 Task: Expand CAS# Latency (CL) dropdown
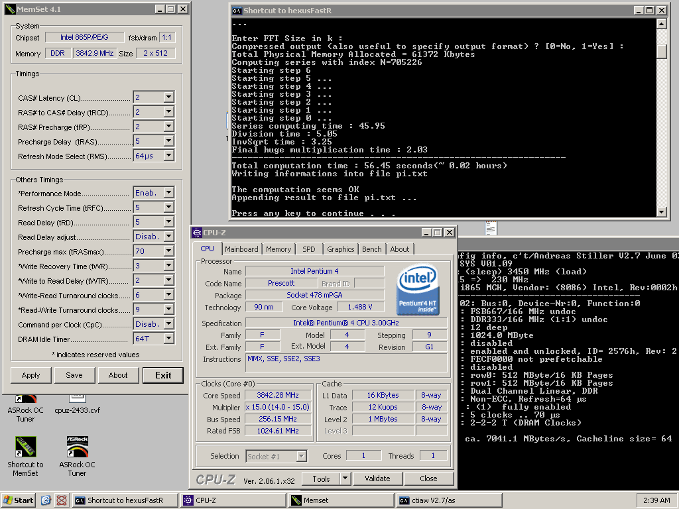tap(169, 97)
